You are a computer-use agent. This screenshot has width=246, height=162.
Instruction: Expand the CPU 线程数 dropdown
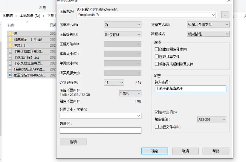[x=114, y=83]
